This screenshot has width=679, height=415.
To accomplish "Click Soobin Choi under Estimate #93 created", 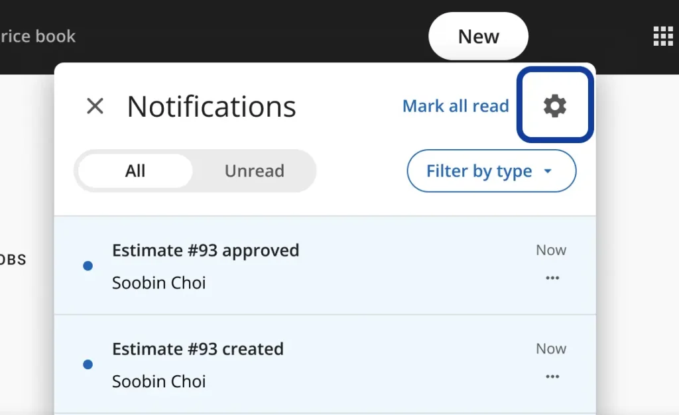I will 159,382.
